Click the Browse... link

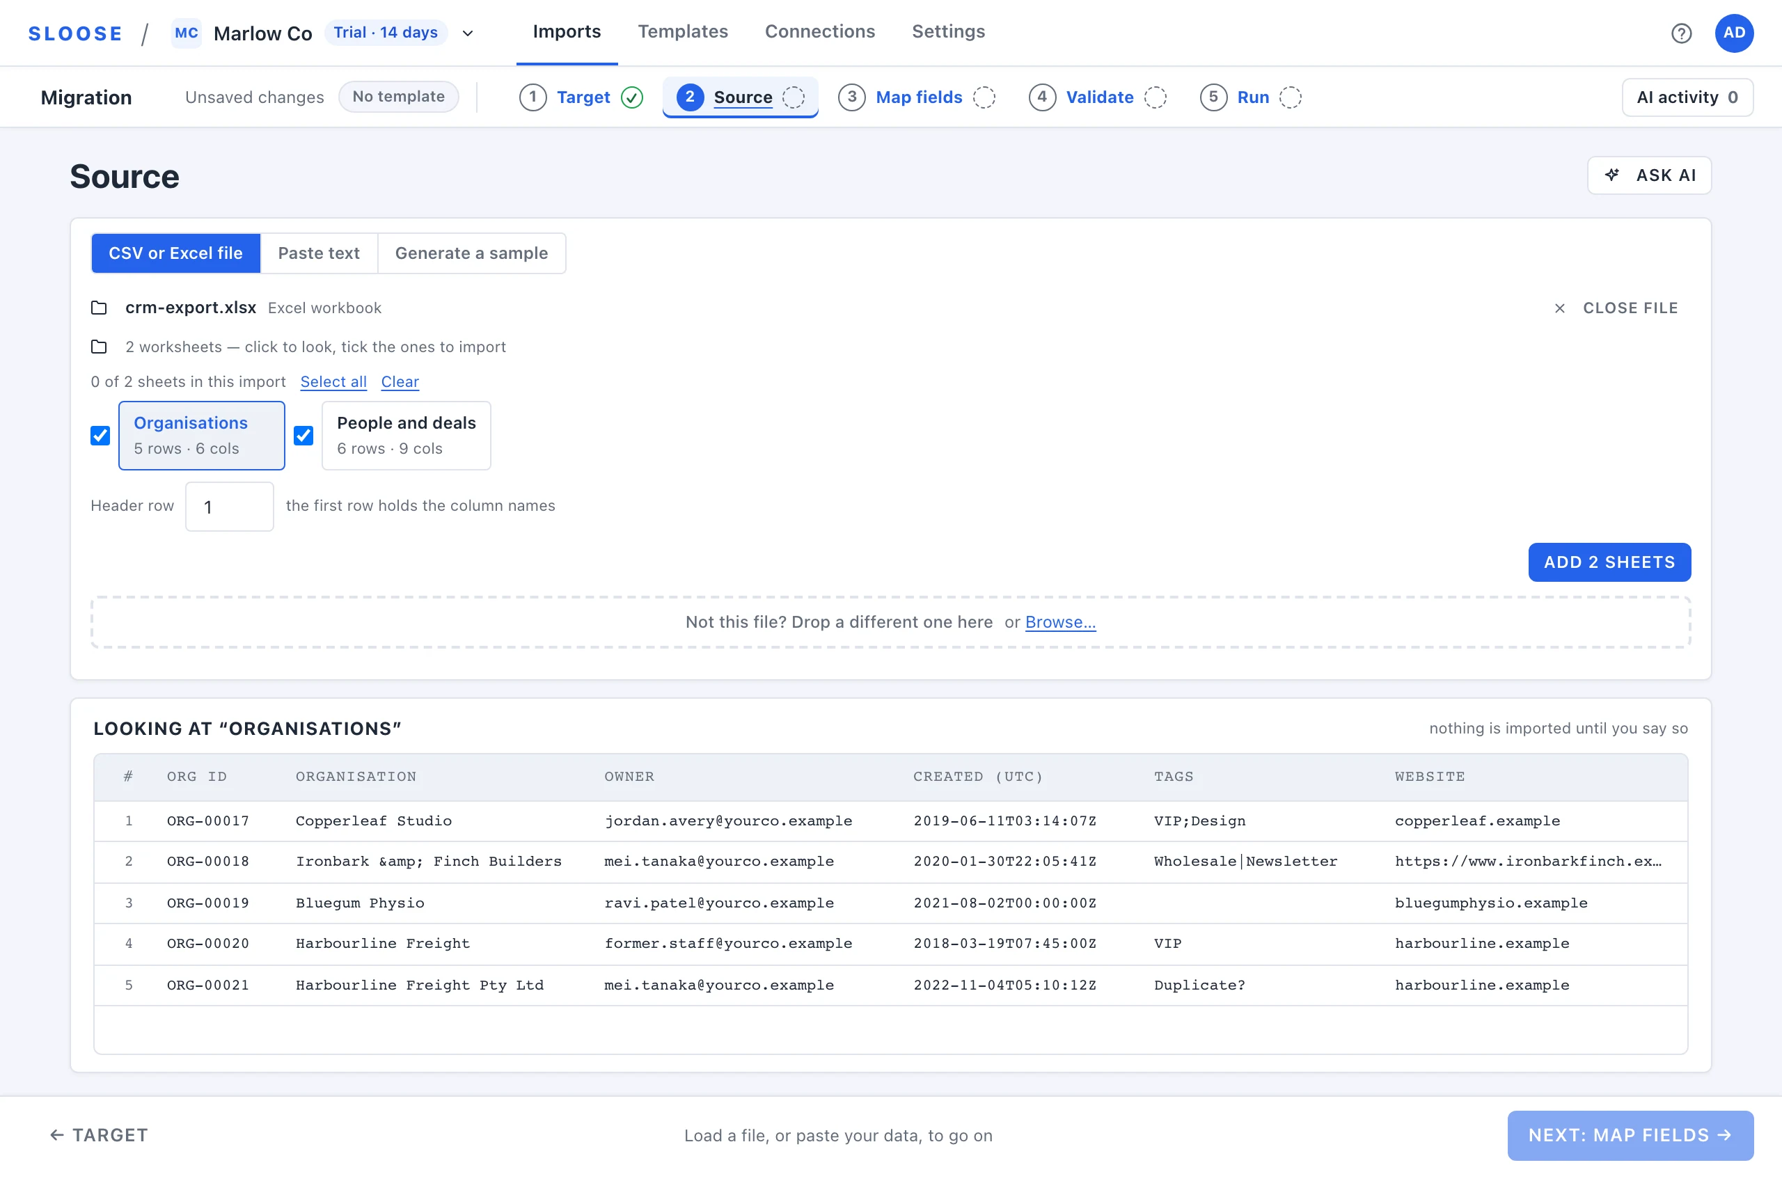tap(1060, 622)
